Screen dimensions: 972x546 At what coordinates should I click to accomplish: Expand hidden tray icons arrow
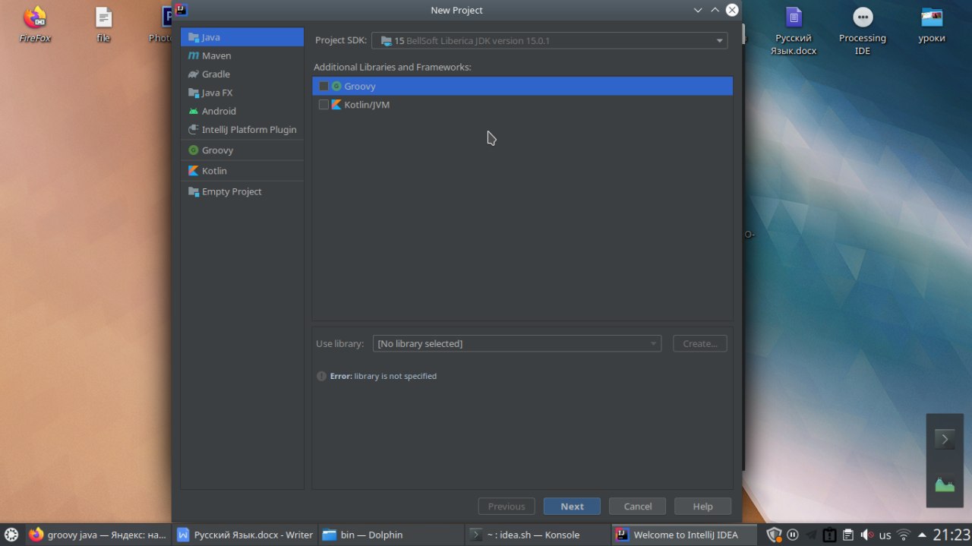(x=922, y=535)
